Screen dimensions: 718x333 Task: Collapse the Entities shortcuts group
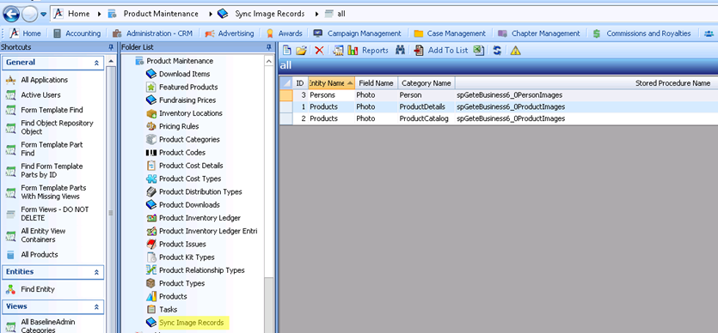coord(96,272)
